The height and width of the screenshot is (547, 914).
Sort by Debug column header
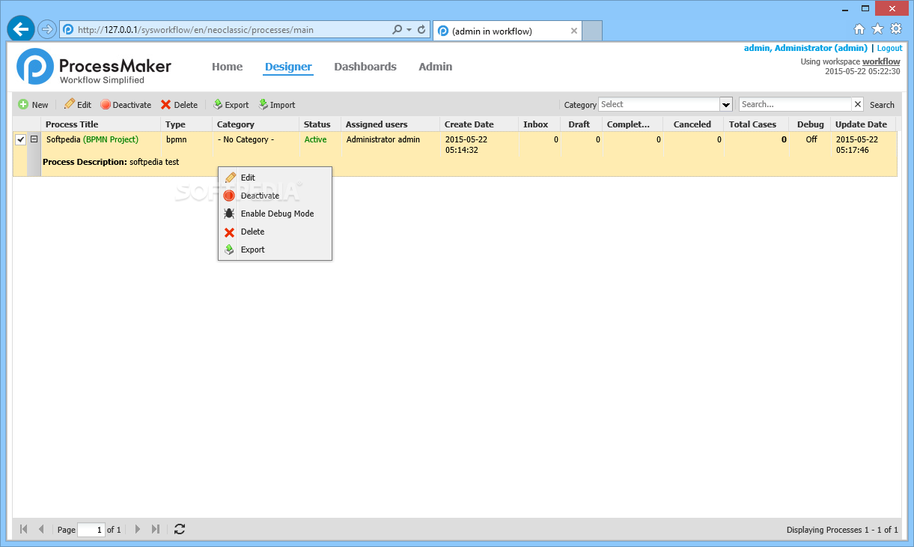pos(810,124)
